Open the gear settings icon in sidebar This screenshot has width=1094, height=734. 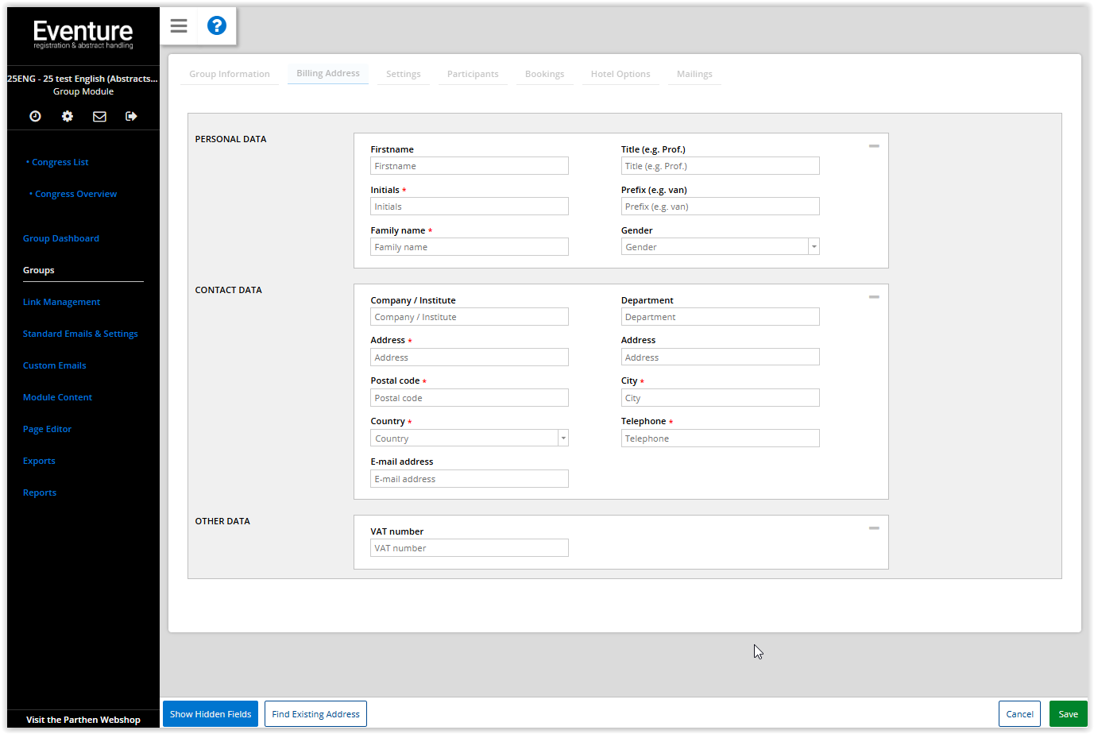pos(68,116)
